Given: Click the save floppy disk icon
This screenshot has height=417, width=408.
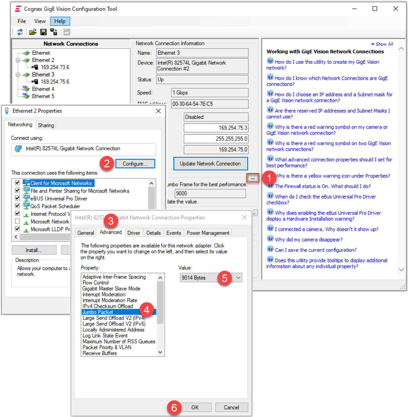Looking at the screenshot, I should point(43,32).
